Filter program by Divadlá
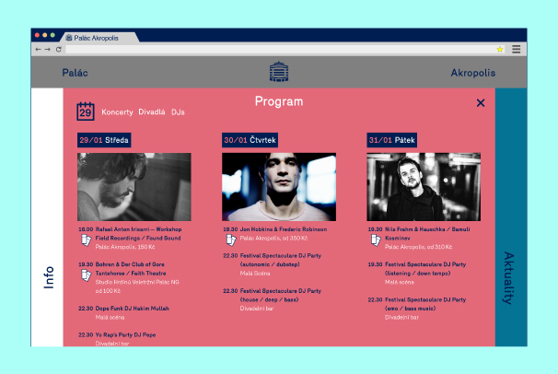The image size is (558, 374). point(152,112)
